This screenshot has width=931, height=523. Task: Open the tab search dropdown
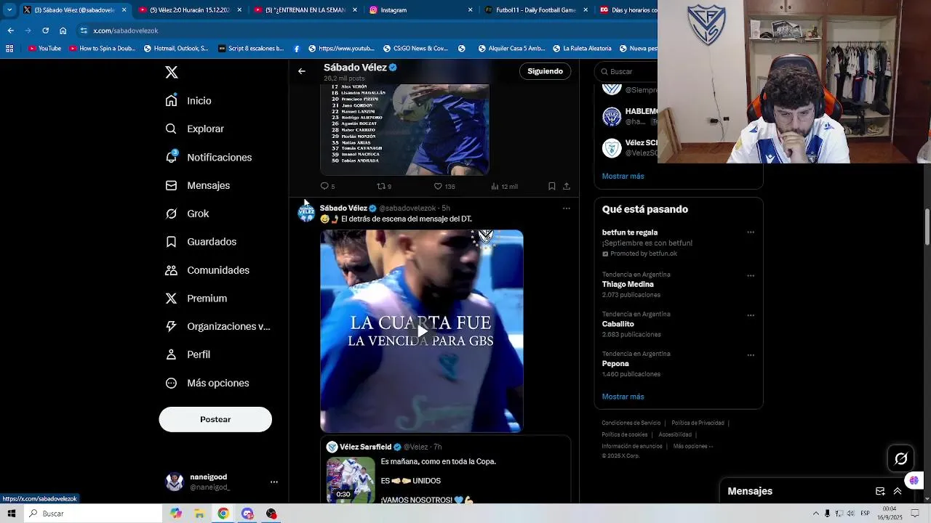9,10
